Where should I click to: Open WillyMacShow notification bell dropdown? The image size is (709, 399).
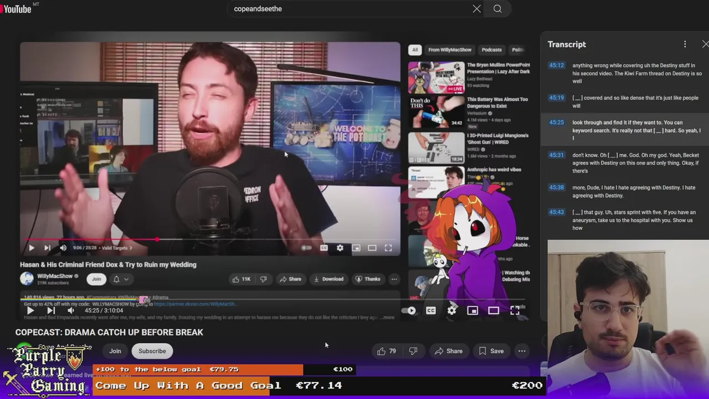[x=121, y=279]
